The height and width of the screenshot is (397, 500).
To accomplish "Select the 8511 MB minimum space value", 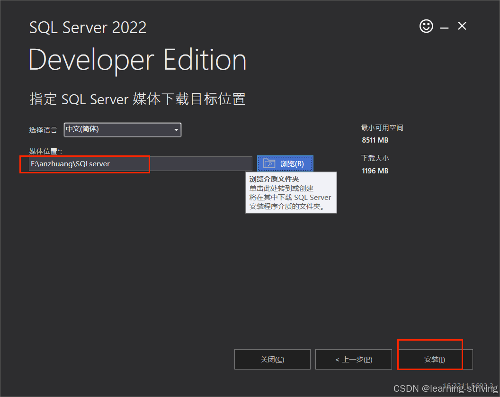I will click(x=375, y=140).
